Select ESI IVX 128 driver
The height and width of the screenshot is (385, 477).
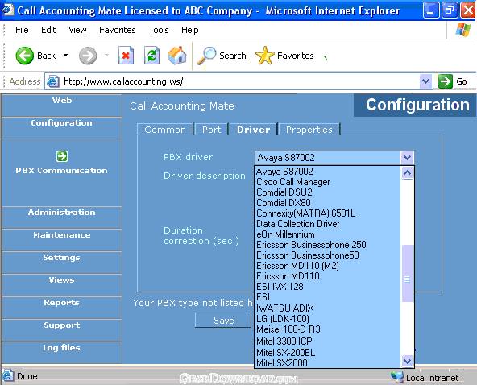[x=328, y=287]
